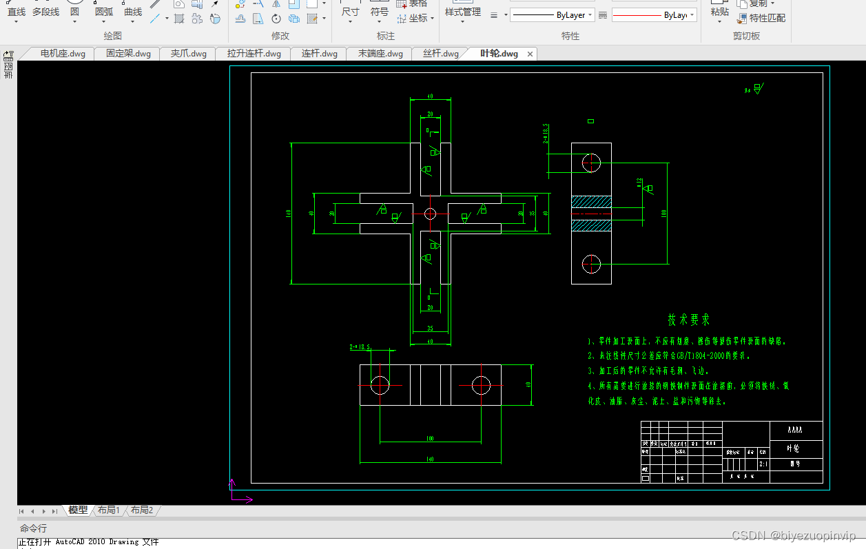866x549 pixels.
Task: Switch to the 夹爪.dwg tab
Action: (188, 54)
